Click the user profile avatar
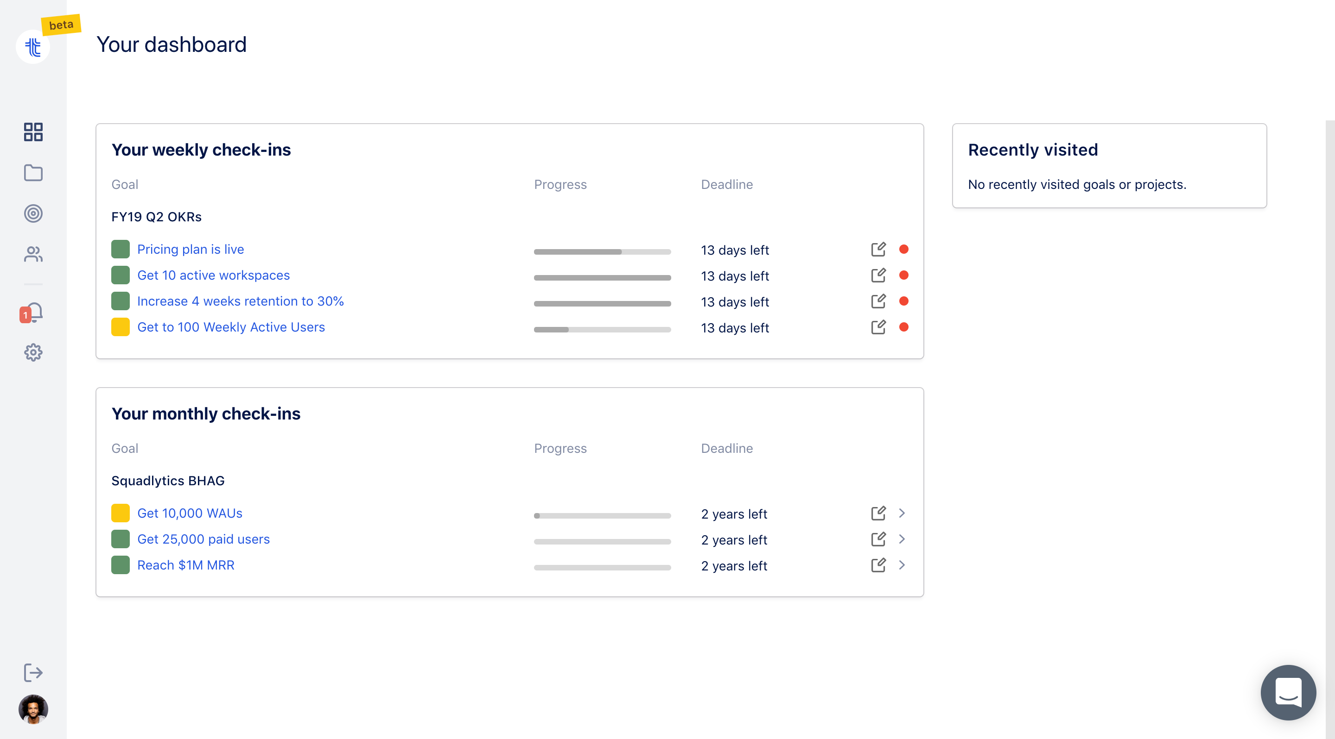 (x=33, y=709)
